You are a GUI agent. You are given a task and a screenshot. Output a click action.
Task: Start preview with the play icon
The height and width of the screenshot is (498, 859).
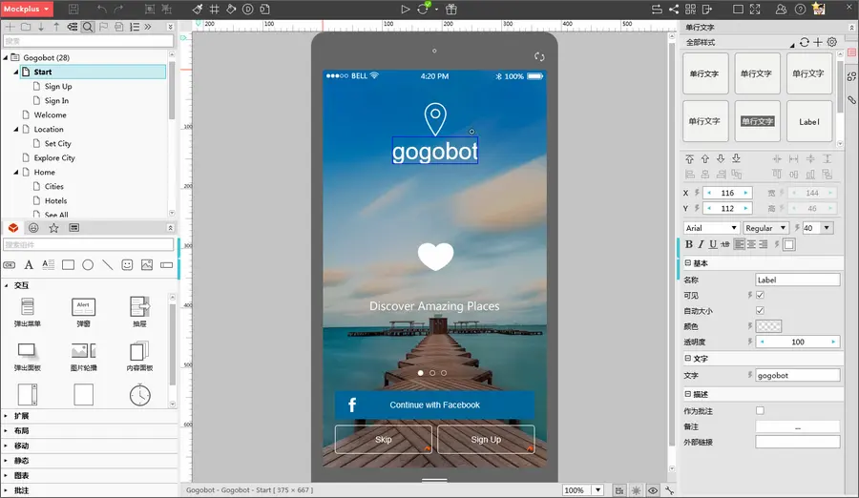405,10
